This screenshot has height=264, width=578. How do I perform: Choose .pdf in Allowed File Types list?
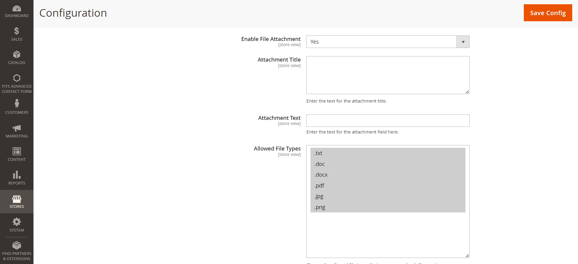tap(387, 186)
